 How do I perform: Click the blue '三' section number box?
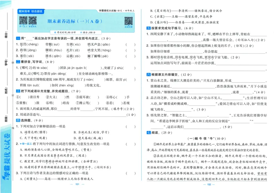click(18, 91)
